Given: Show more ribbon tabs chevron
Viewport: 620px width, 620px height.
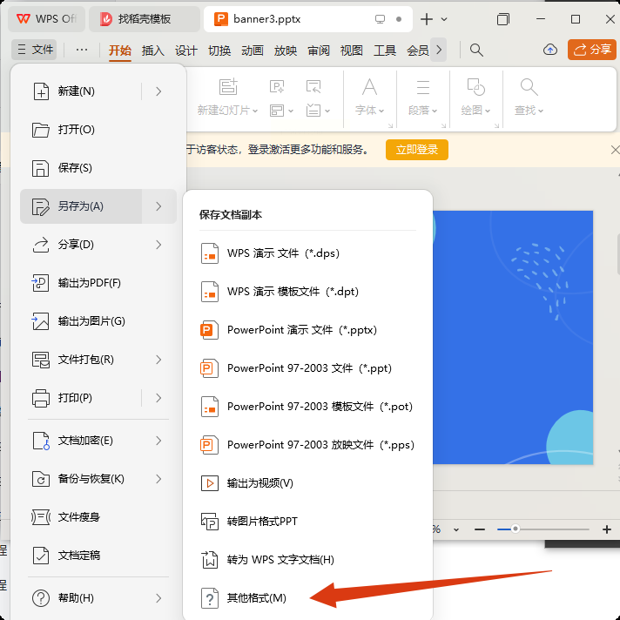Looking at the screenshot, I should (x=439, y=50).
